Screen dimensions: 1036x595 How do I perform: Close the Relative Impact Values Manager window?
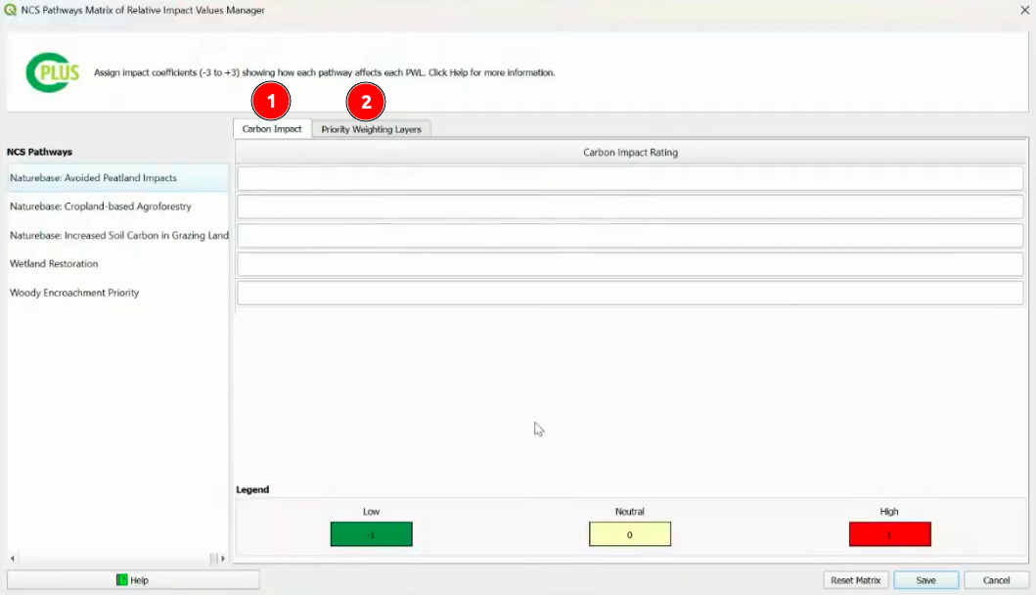[1024, 10]
